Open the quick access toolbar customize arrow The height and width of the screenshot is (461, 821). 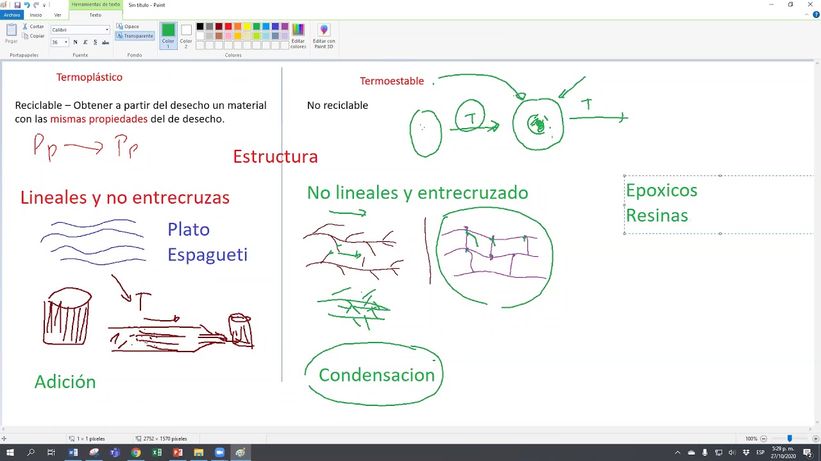coord(44,4)
